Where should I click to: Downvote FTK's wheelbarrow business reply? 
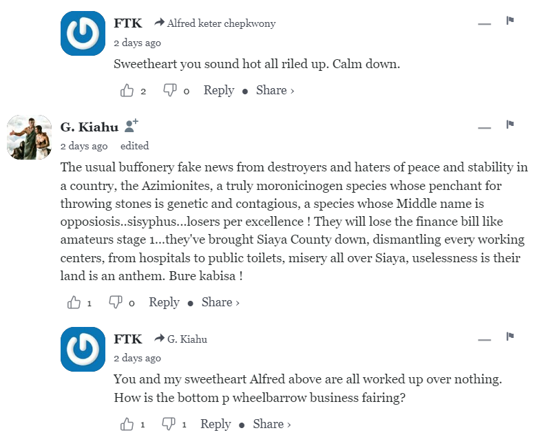point(169,424)
